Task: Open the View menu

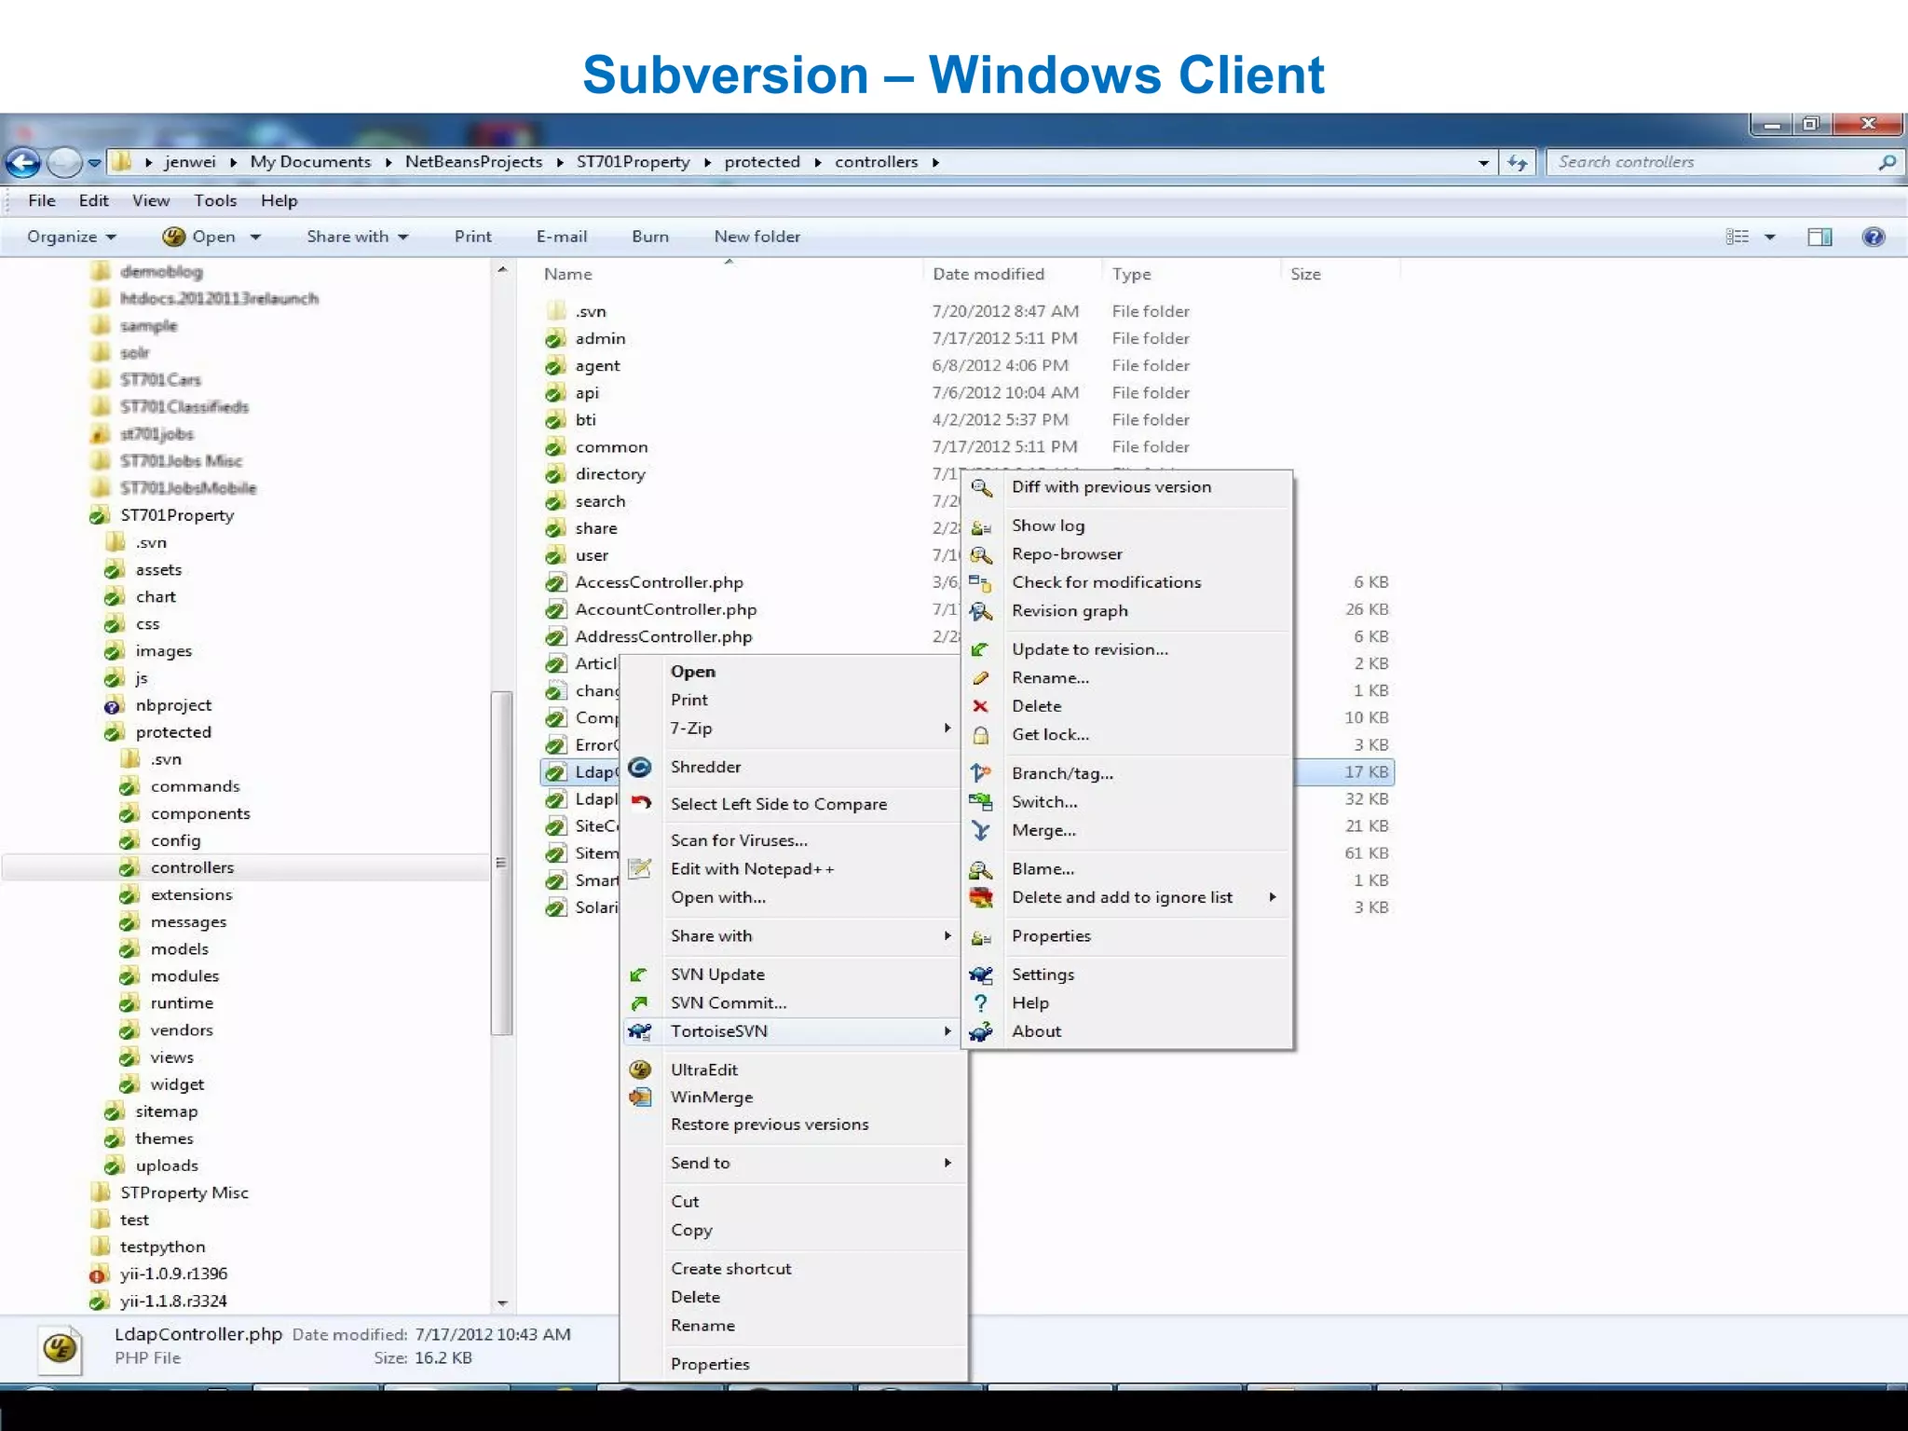Action: [151, 200]
